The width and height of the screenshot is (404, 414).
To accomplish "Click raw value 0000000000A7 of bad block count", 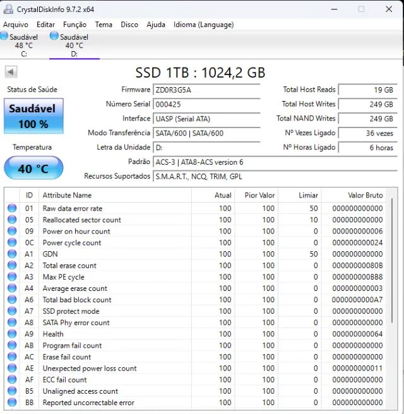I will pos(357,300).
